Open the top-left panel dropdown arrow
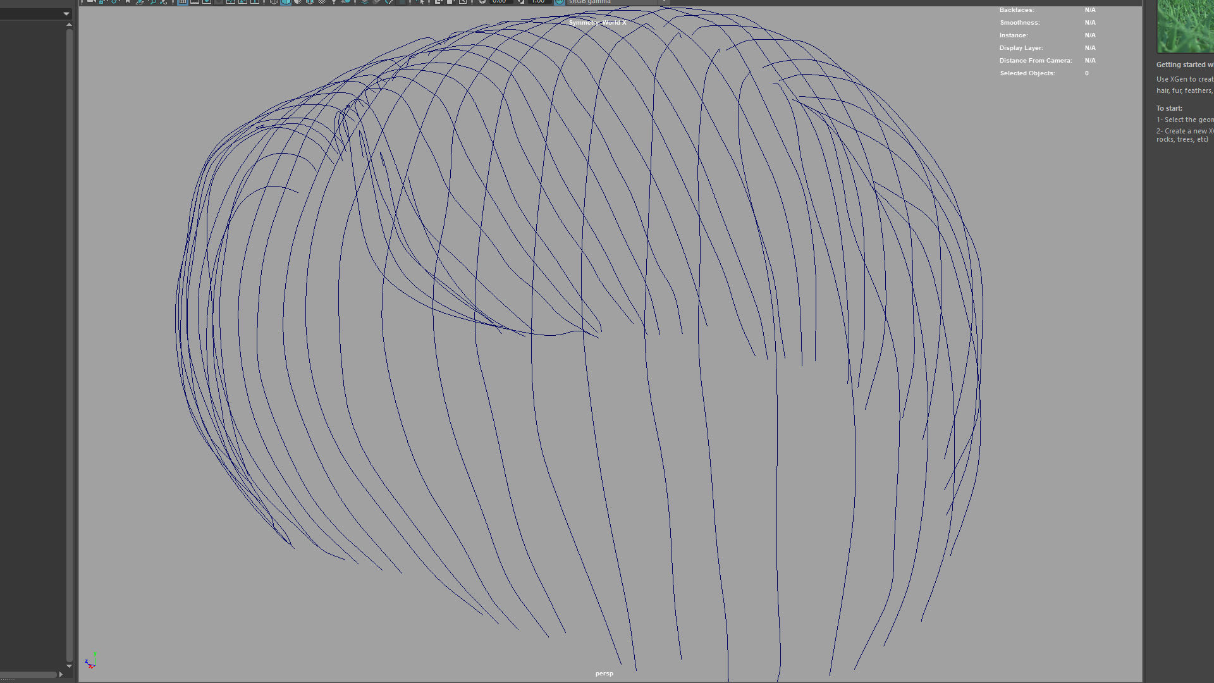 pos(66,13)
